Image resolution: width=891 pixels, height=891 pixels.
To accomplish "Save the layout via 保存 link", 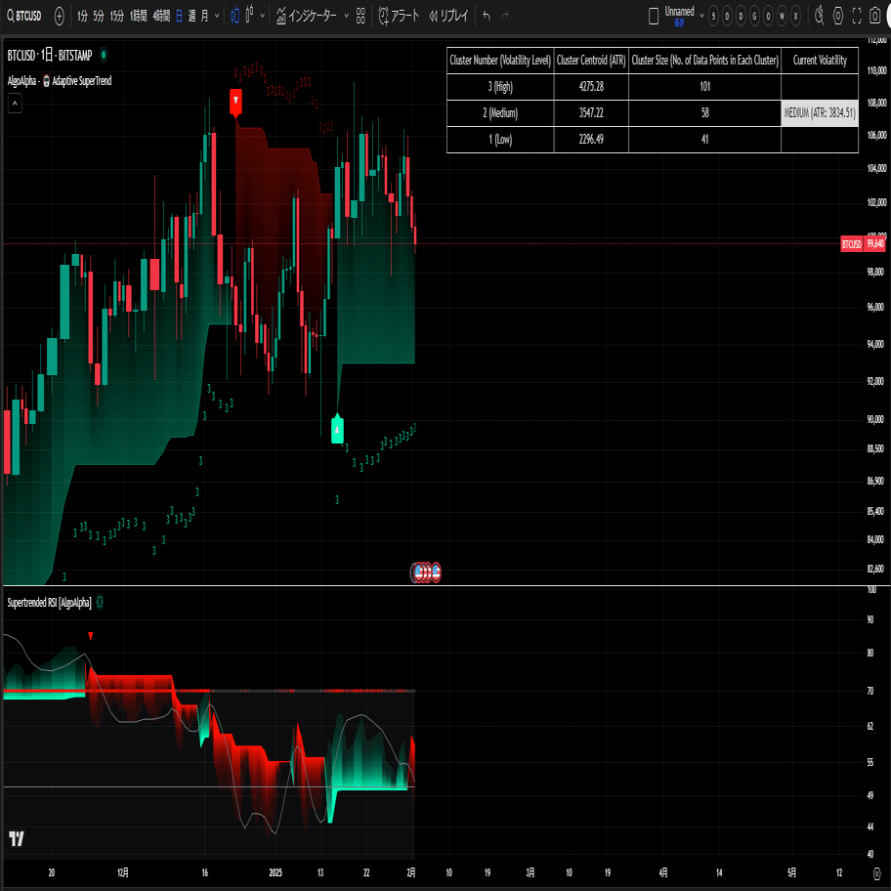I will 680,23.
